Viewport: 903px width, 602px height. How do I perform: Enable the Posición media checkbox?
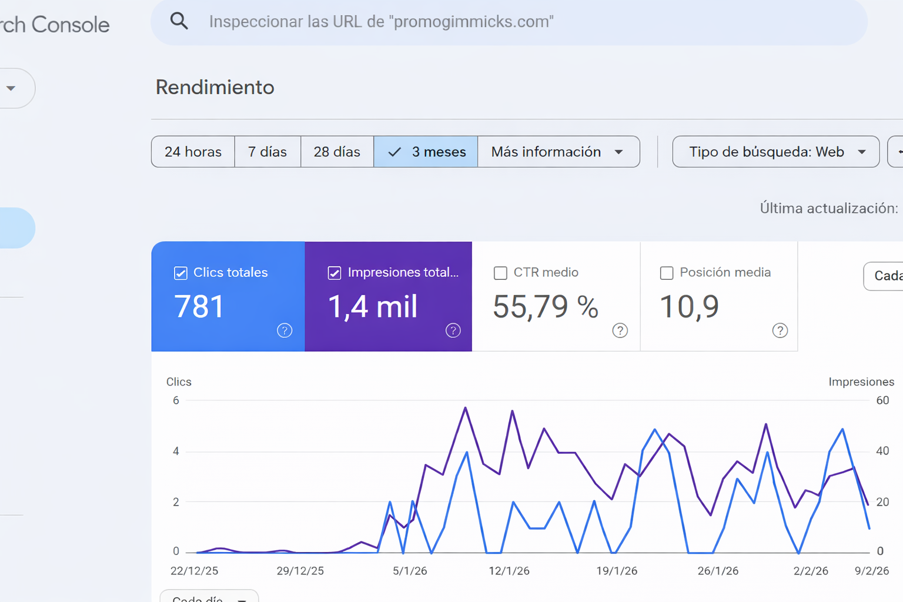pos(667,273)
